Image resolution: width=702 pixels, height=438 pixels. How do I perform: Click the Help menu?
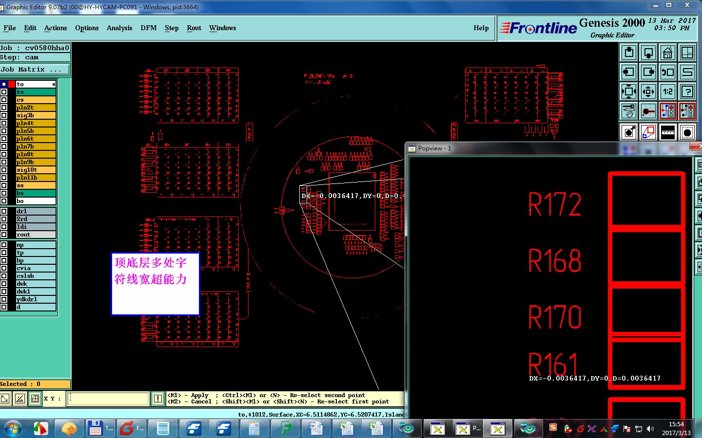point(481,28)
